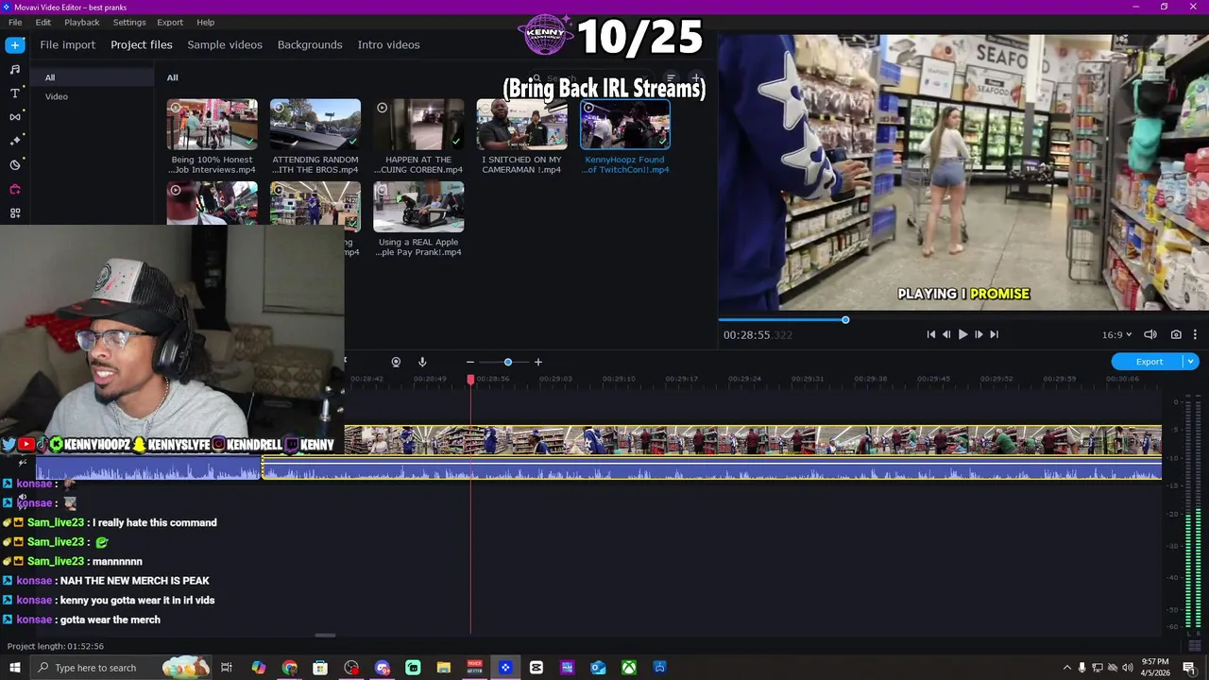Open the Titles (T) panel

pyautogui.click(x=15, y=93)
